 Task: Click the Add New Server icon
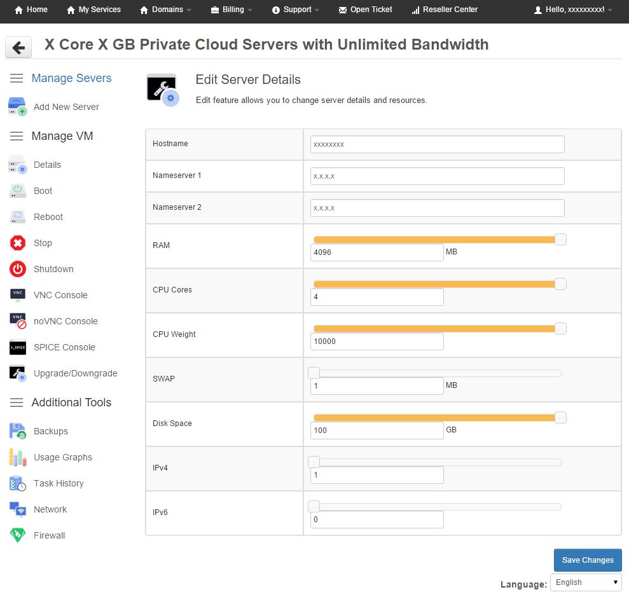coord(18,107)
